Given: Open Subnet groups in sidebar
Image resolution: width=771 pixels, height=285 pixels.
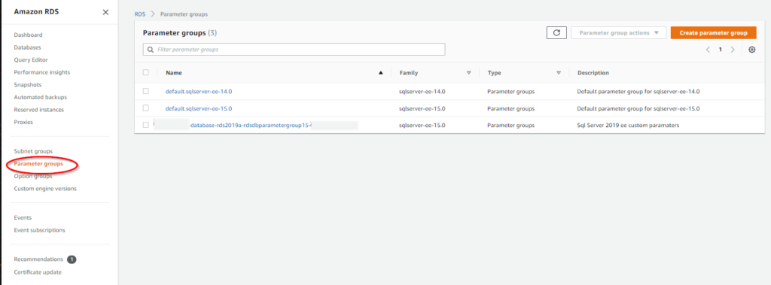Looking at the screenshot, I should pos(33,151).
